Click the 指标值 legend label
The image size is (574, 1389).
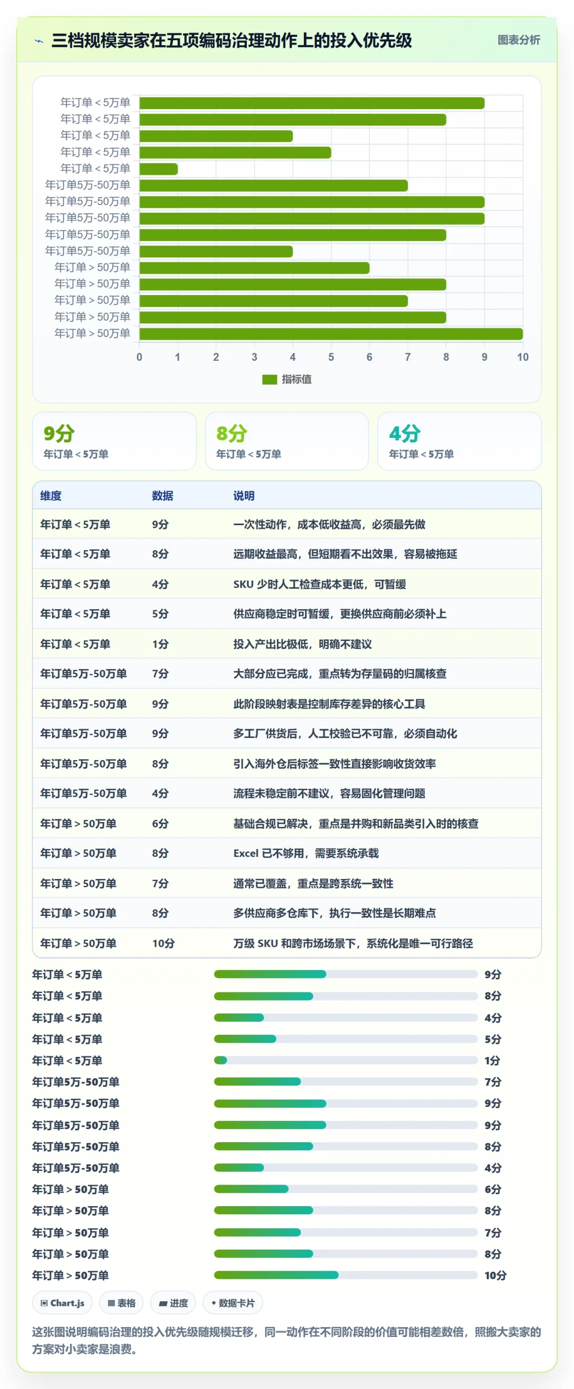(x=297, y=379)
